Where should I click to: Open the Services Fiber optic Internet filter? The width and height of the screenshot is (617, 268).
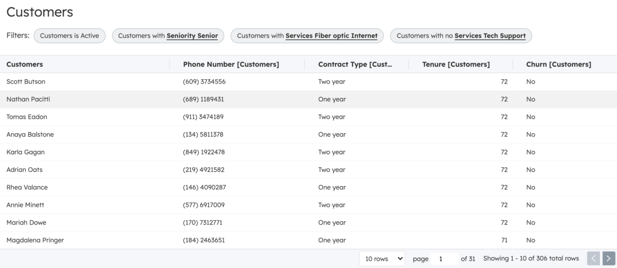[307, 35]
